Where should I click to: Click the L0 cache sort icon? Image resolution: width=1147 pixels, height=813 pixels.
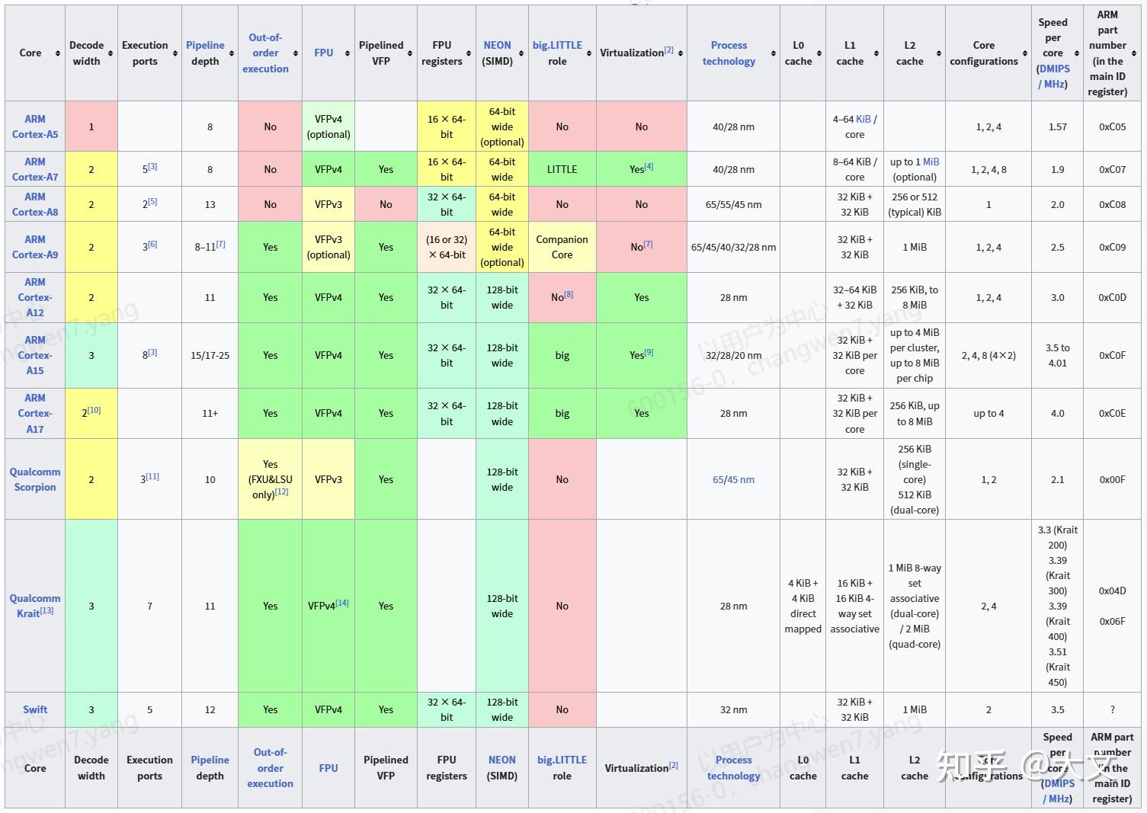click(819, 53)
